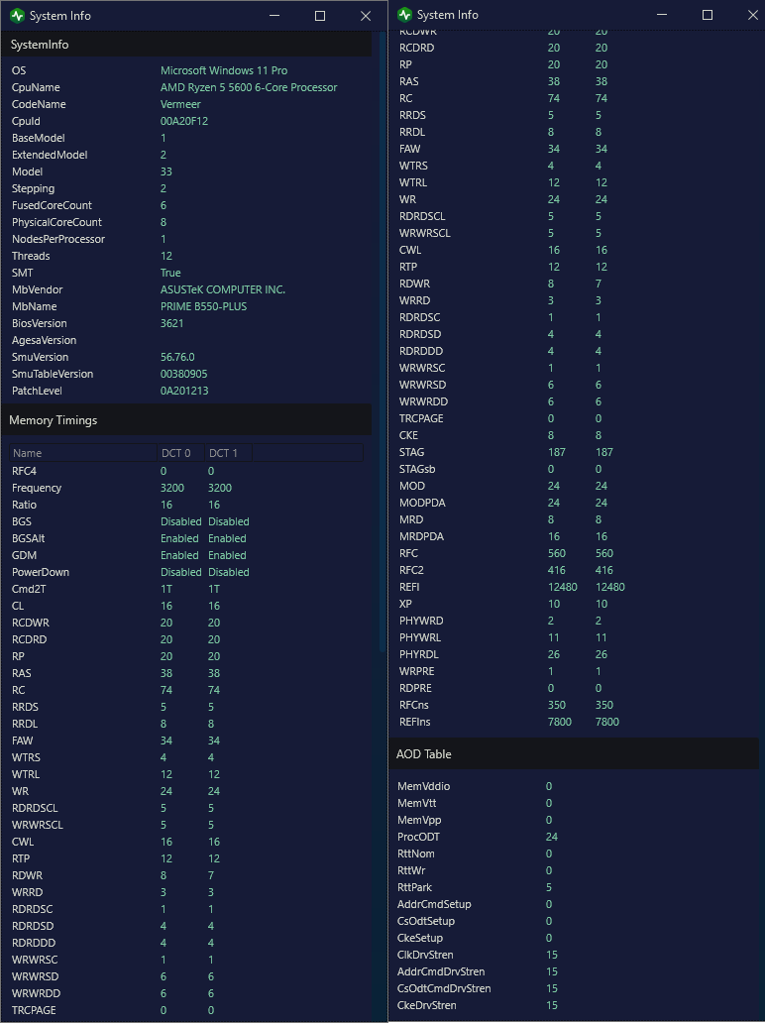Select the CpuName row
The width and height of the screenshot is (765, 1024).
click(36, 87)
